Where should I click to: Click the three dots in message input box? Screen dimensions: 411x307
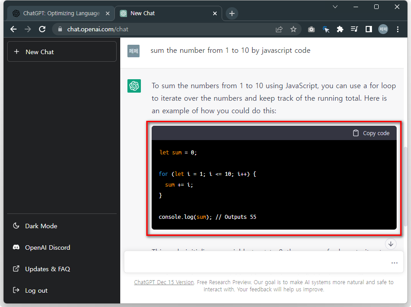pos(394,263)
